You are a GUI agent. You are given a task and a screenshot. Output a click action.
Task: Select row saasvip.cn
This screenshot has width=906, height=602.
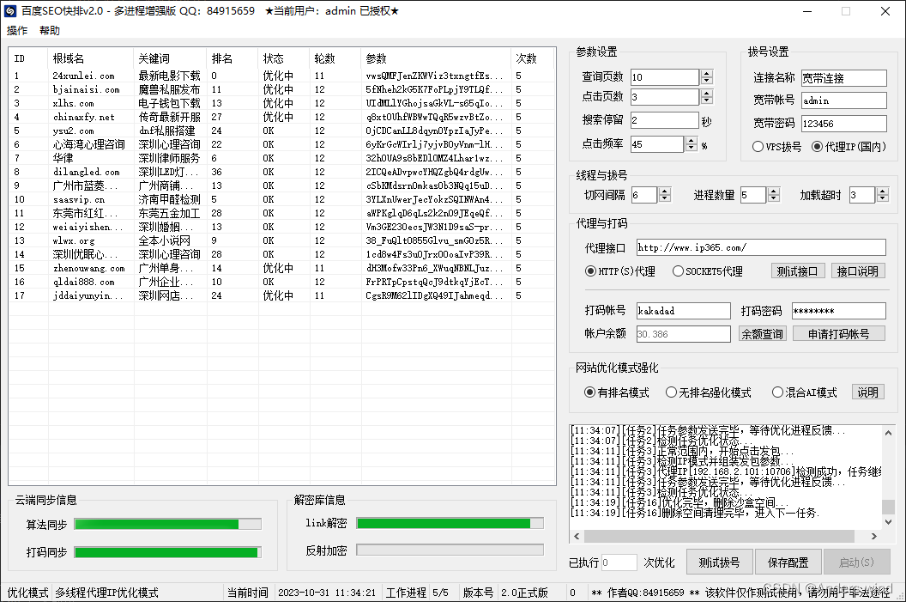tap(281, 199)
